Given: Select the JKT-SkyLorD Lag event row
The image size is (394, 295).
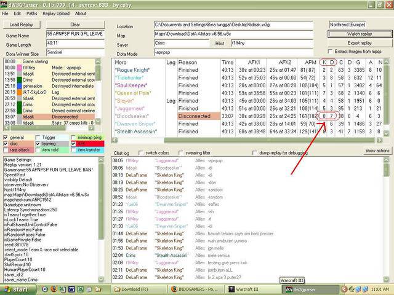Looking at the screenshot, I should point(49,92).
